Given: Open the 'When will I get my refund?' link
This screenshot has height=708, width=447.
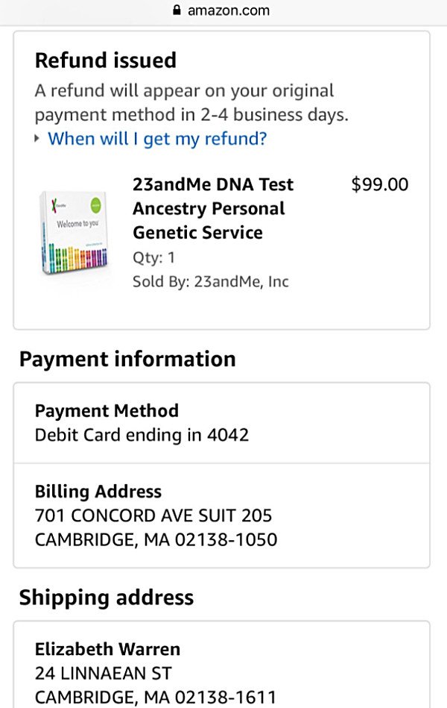Looking at the screenshot, I should coord(157,139).
